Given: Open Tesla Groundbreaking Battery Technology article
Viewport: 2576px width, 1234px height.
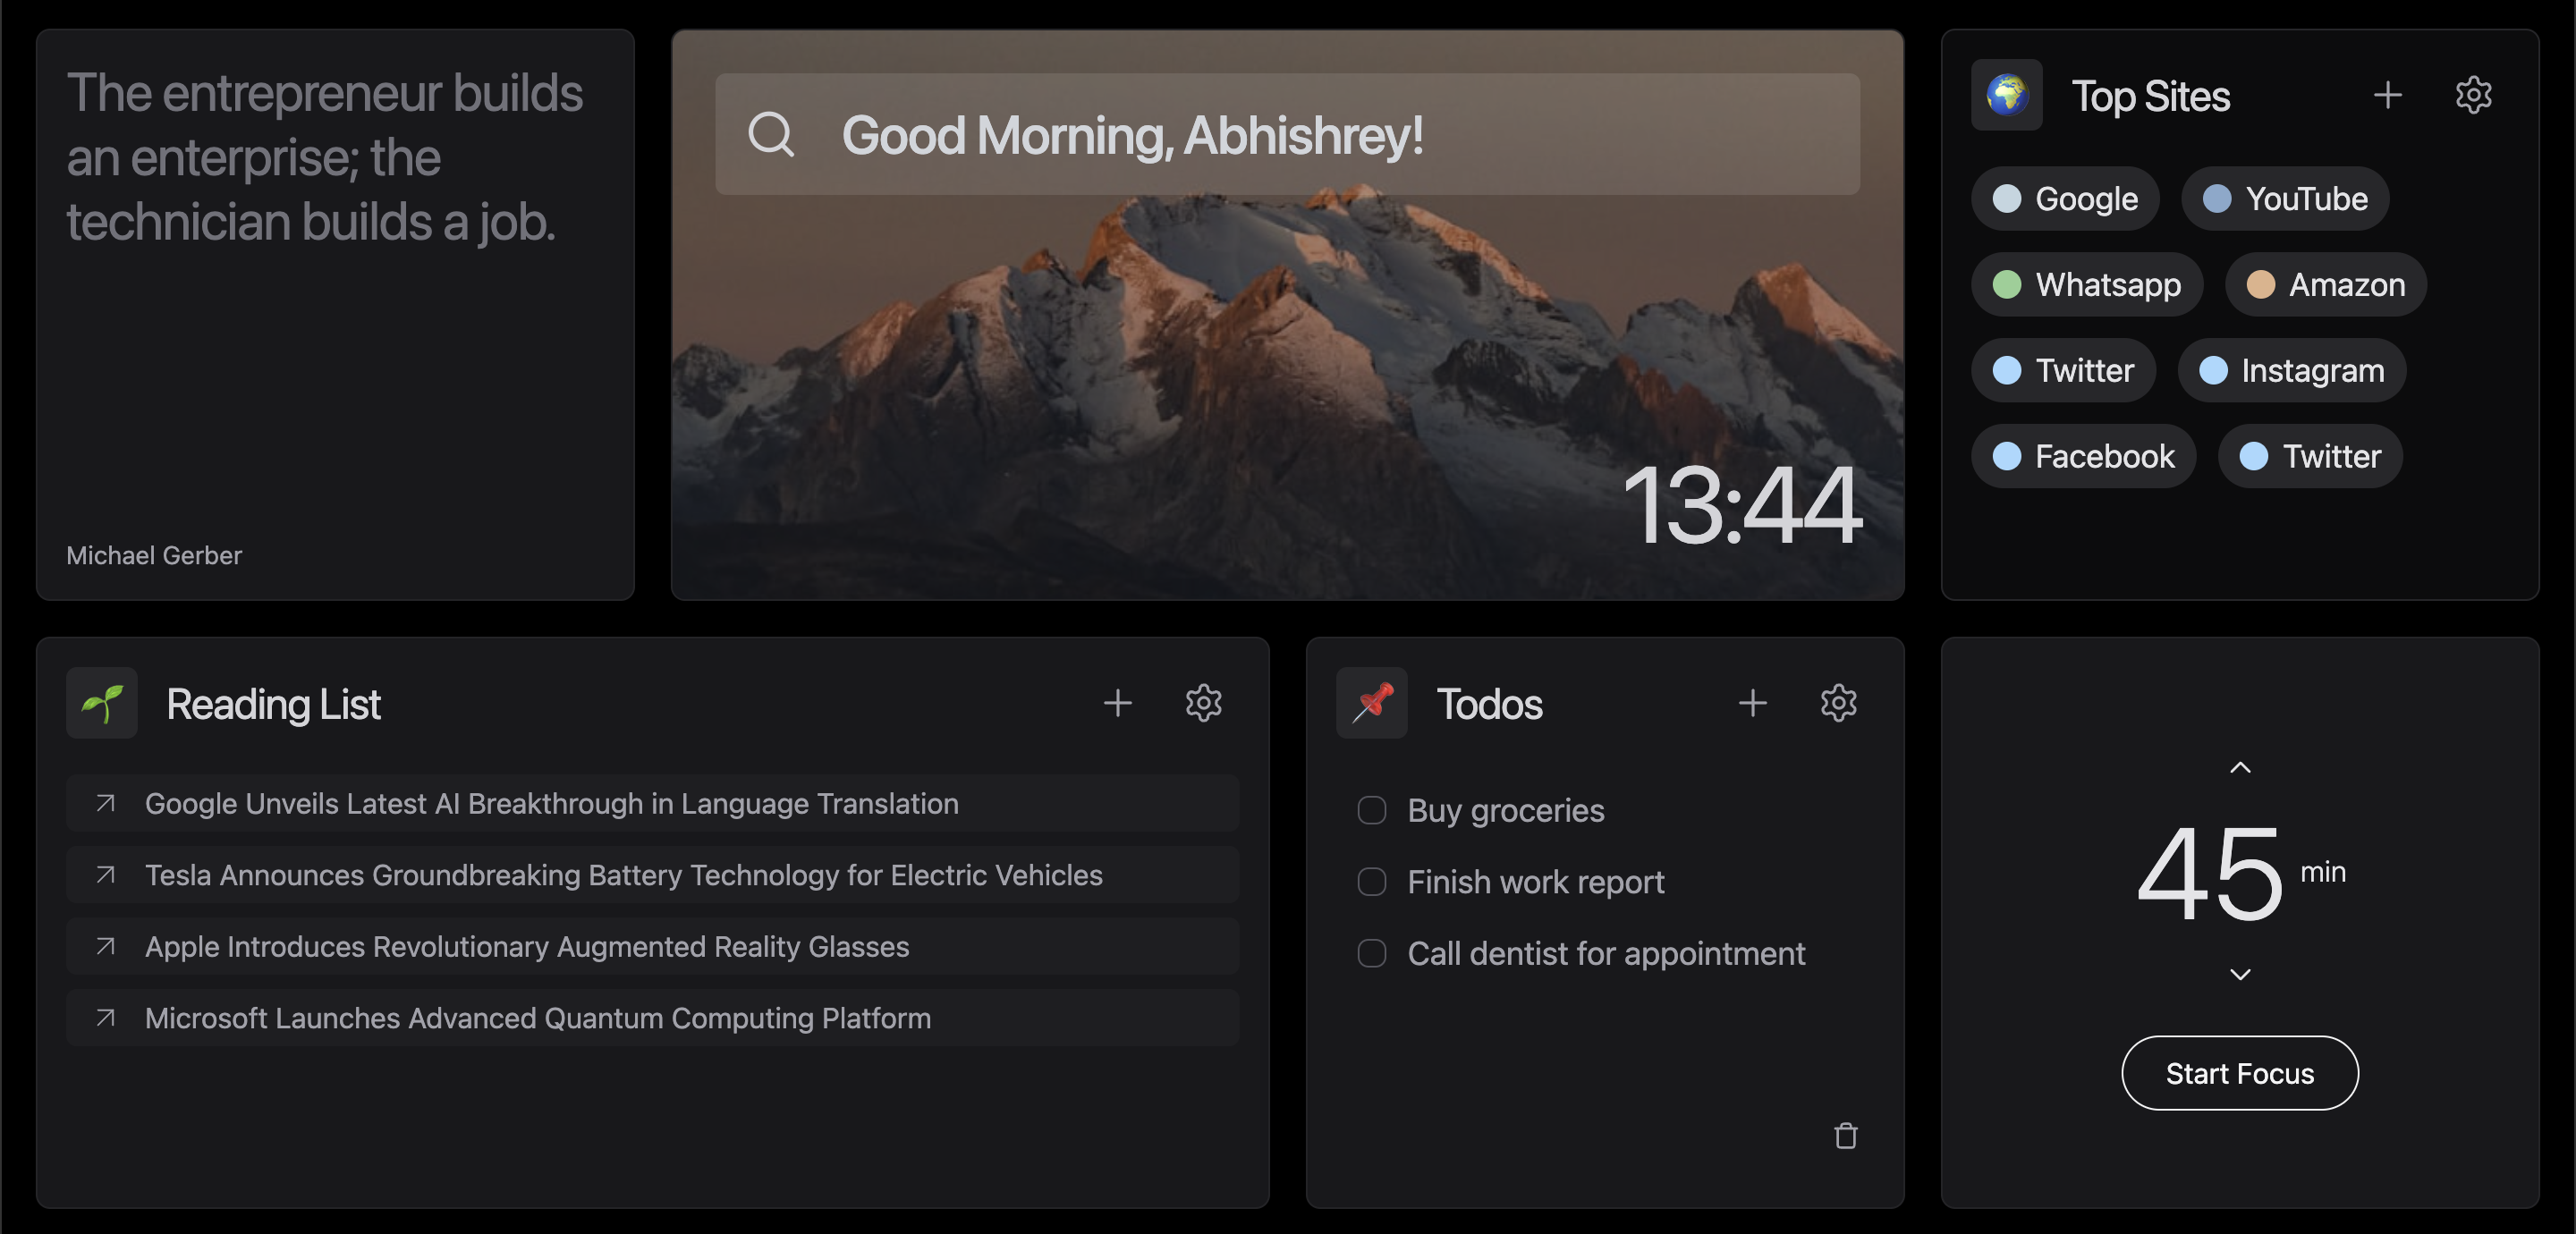Looking at the screenshot, I should tap(652, 875).
